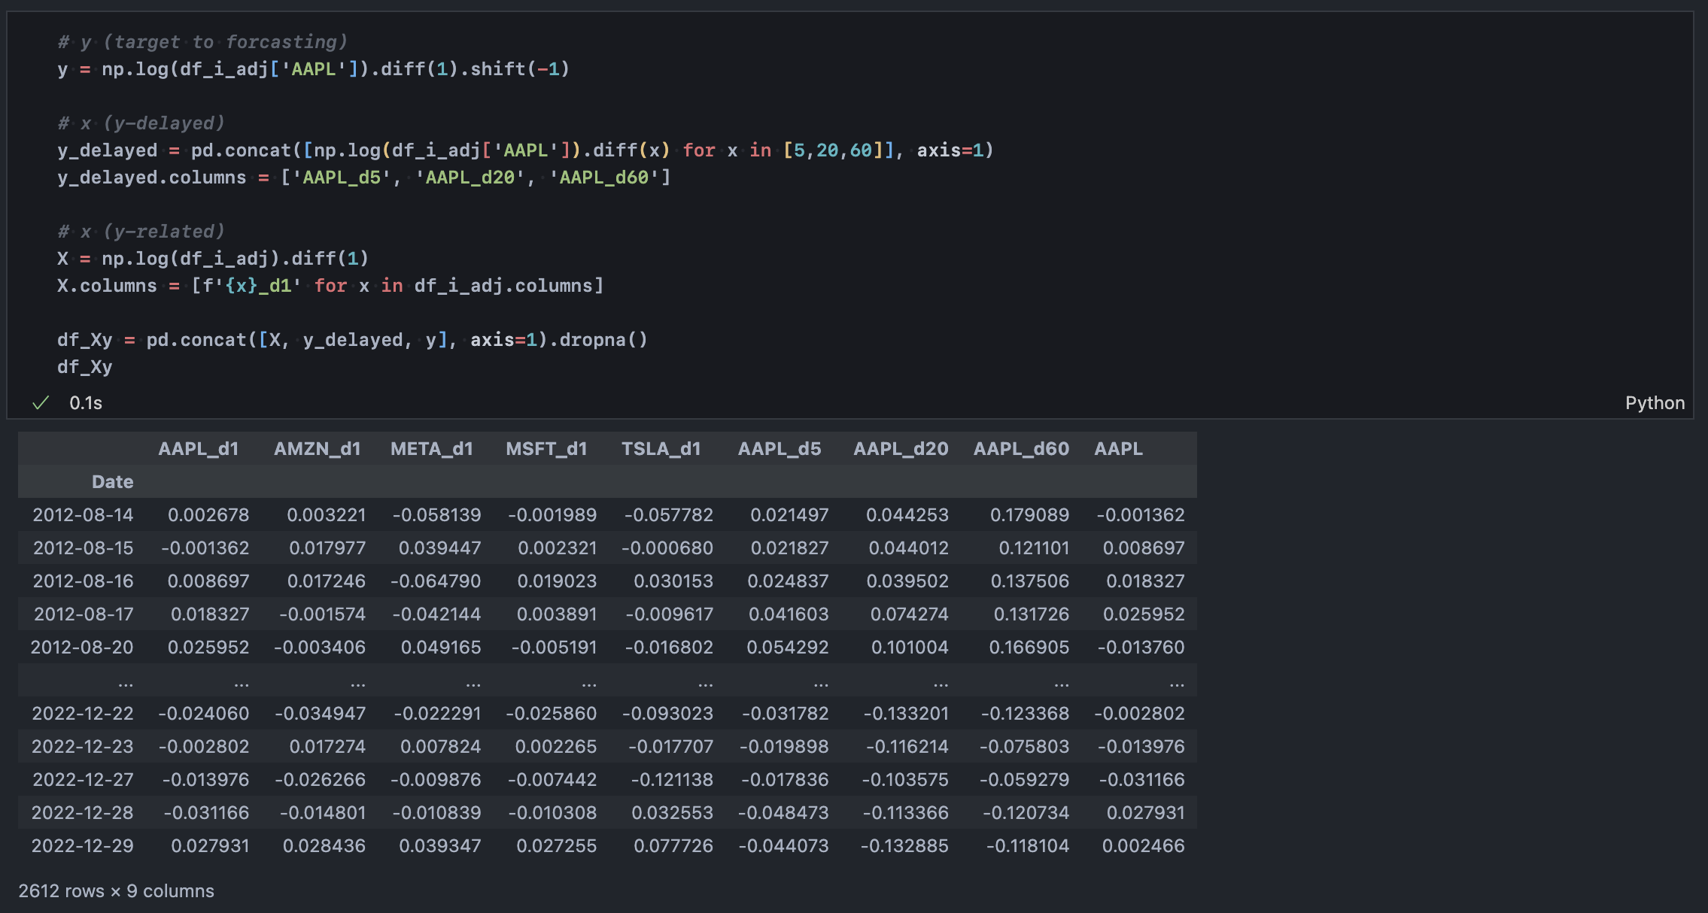
Task: Click the -0.075803 cell in AAPL_d60 column
Action: [1025, 747]
